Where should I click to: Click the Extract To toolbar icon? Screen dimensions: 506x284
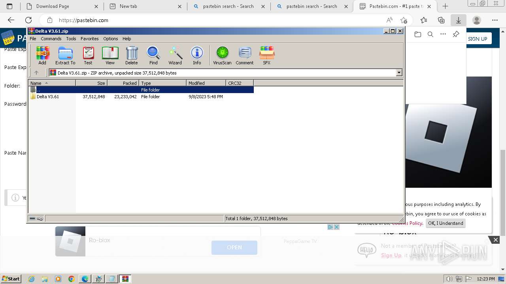coord(65,55)
